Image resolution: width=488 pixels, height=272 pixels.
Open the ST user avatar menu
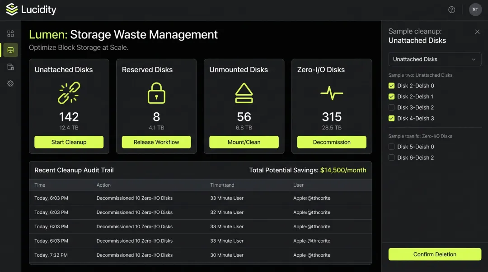475,9
